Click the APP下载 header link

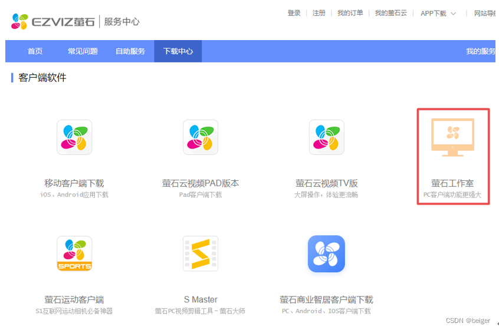coord(434,14)
